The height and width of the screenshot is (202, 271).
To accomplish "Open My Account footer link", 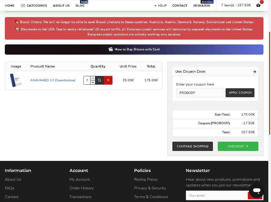I will pos(80,179).
